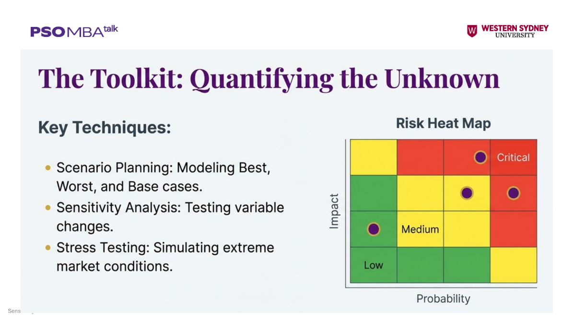
Task: Pick the green Low cell in the heat map
Action: point(374,265)
